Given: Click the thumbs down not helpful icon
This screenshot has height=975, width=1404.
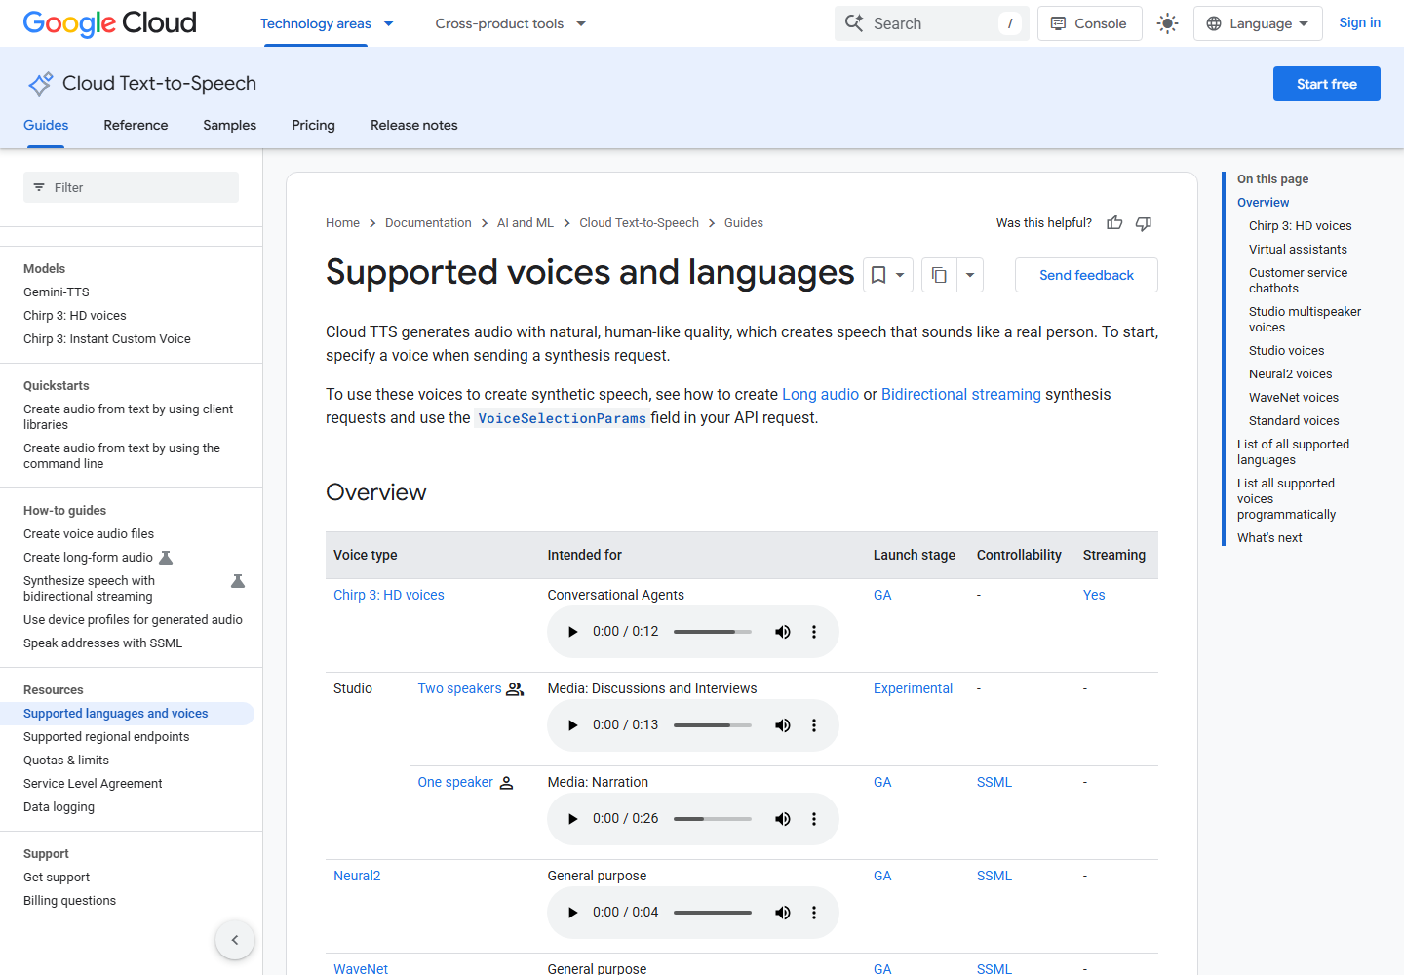Looking at the screenshot, I should pyautogui.click(x=1144, y=223).
